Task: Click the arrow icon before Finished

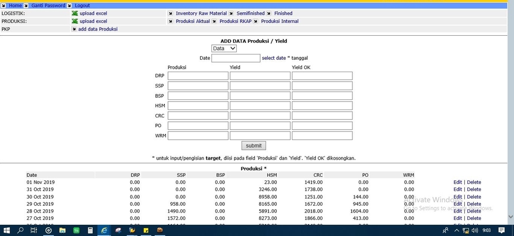Action: pyautogui.click(x=268, y=13)
